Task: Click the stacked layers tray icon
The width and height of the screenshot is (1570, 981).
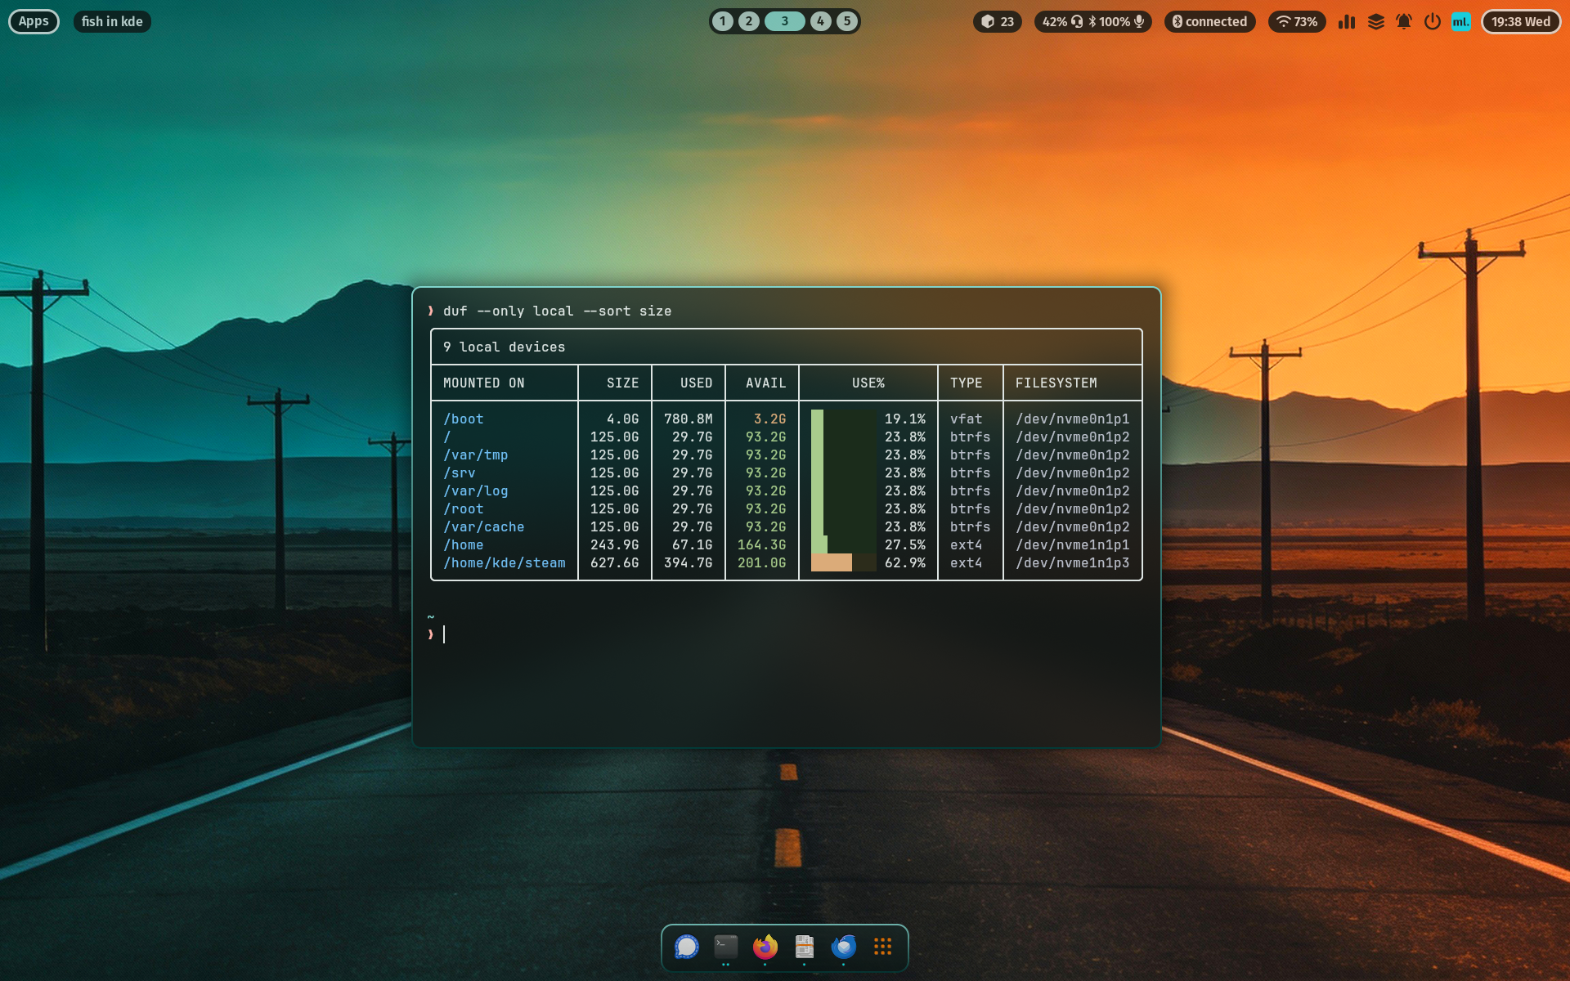Action: coord(1376,21)
